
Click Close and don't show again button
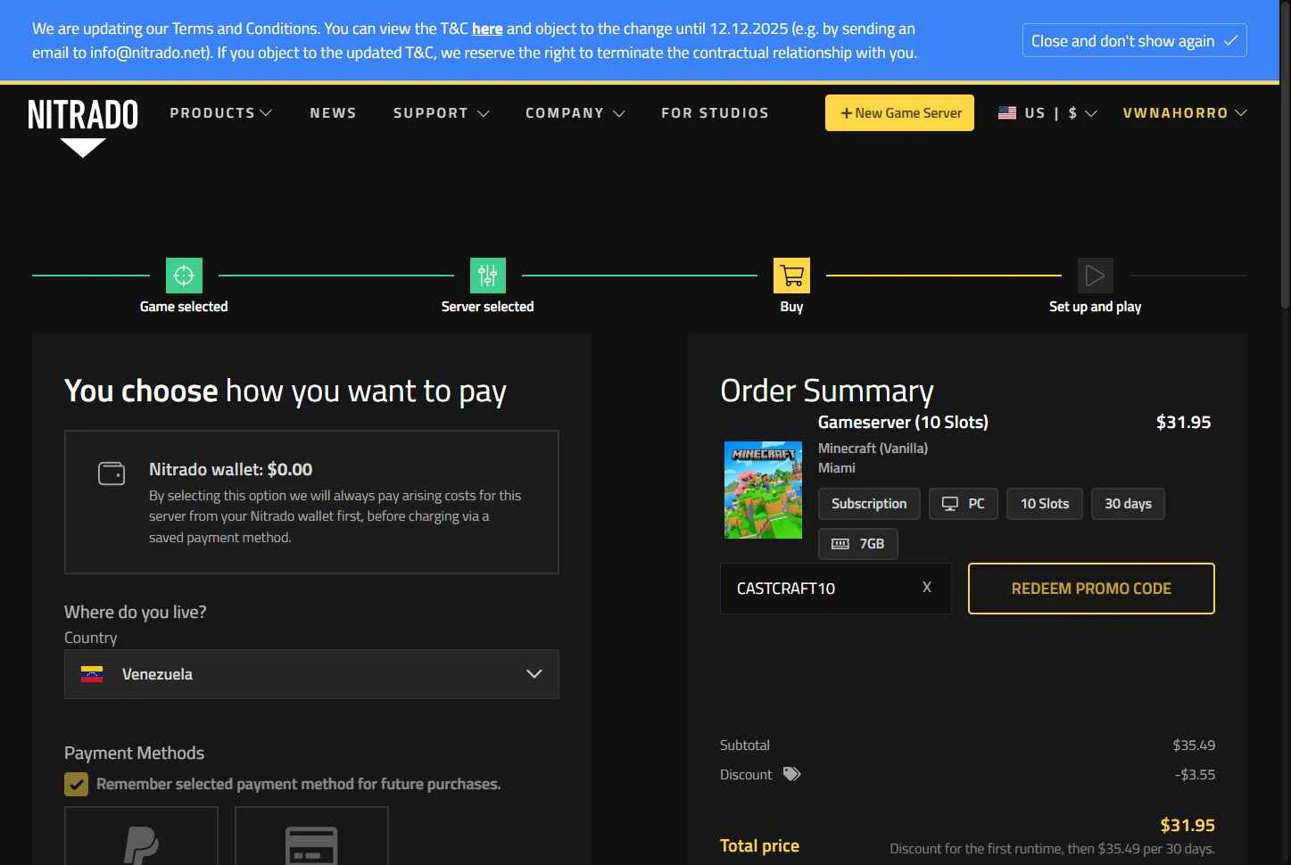(x=1134, y=40)
